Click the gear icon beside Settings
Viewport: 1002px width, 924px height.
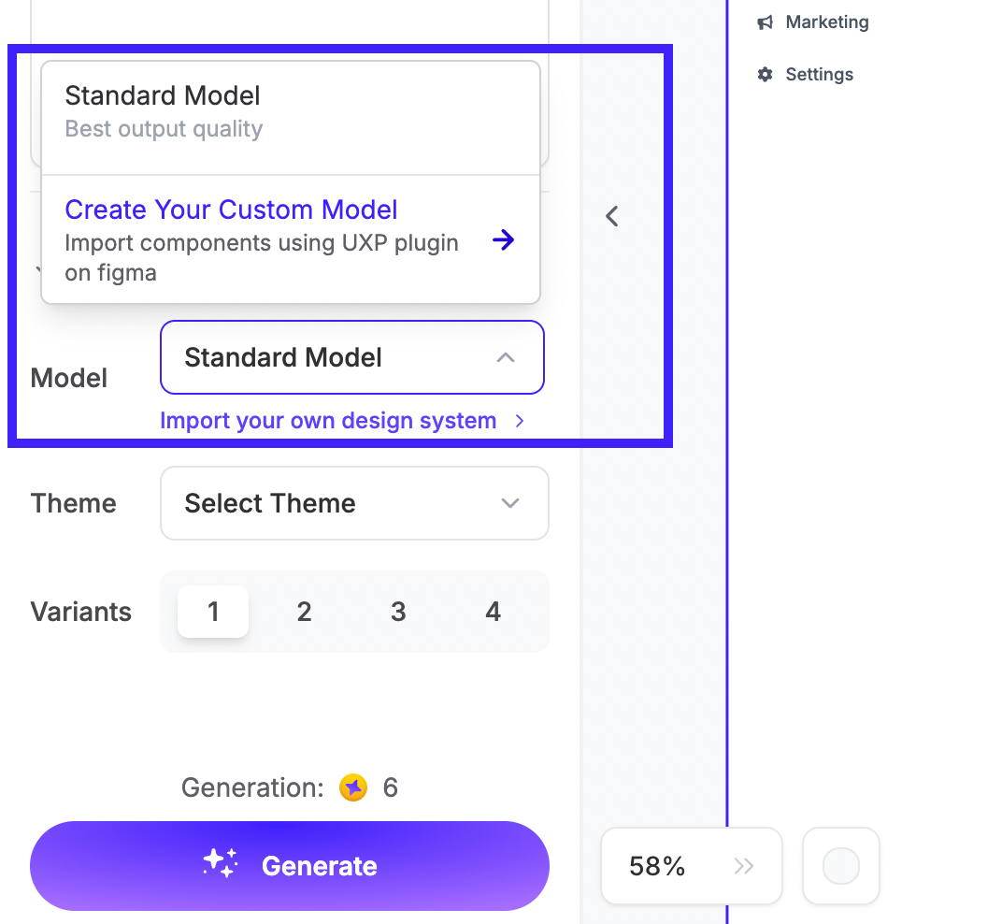[766, 75]
